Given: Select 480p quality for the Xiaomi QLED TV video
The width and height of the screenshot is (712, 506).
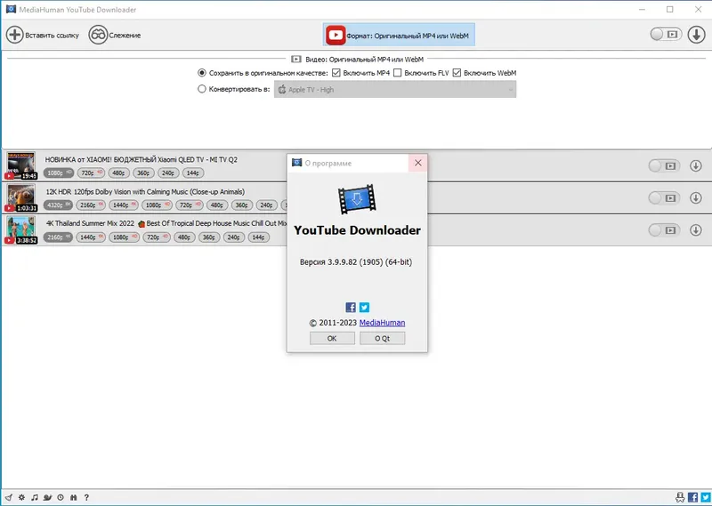Looking at the screenshot, I should click(119, 173).
